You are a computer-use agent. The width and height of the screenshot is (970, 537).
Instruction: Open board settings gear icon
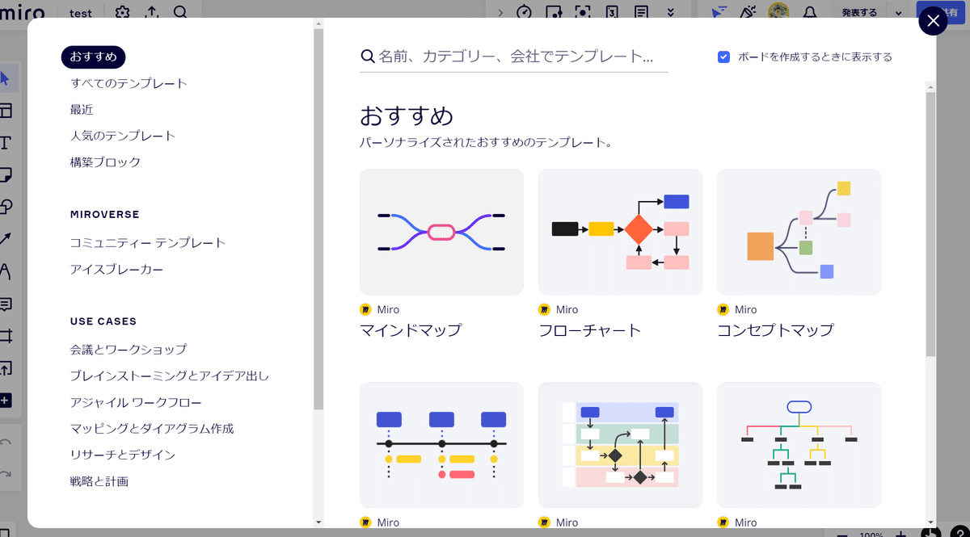(122, 12)
